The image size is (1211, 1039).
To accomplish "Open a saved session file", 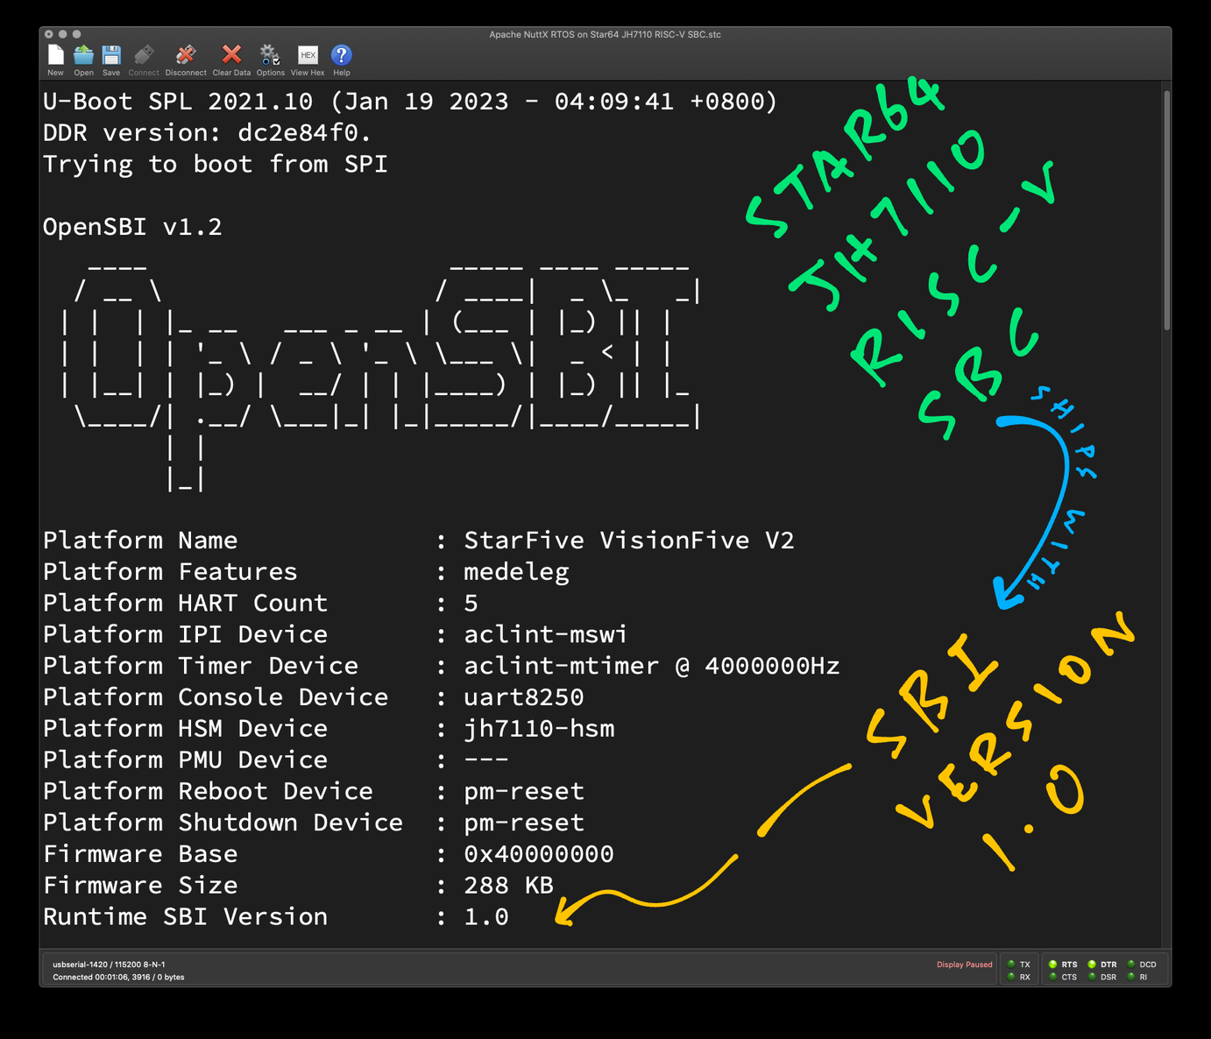I will click(x=83, y=56).
